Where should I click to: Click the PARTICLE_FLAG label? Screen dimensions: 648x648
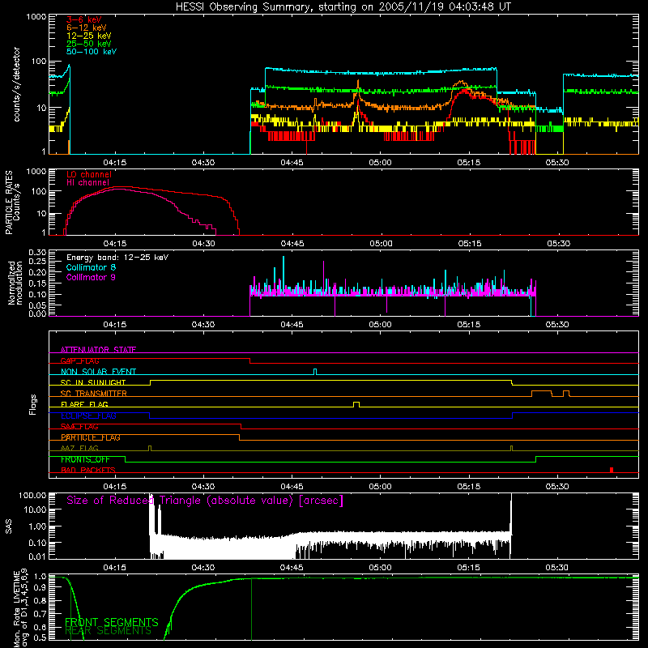click(91, 437)
